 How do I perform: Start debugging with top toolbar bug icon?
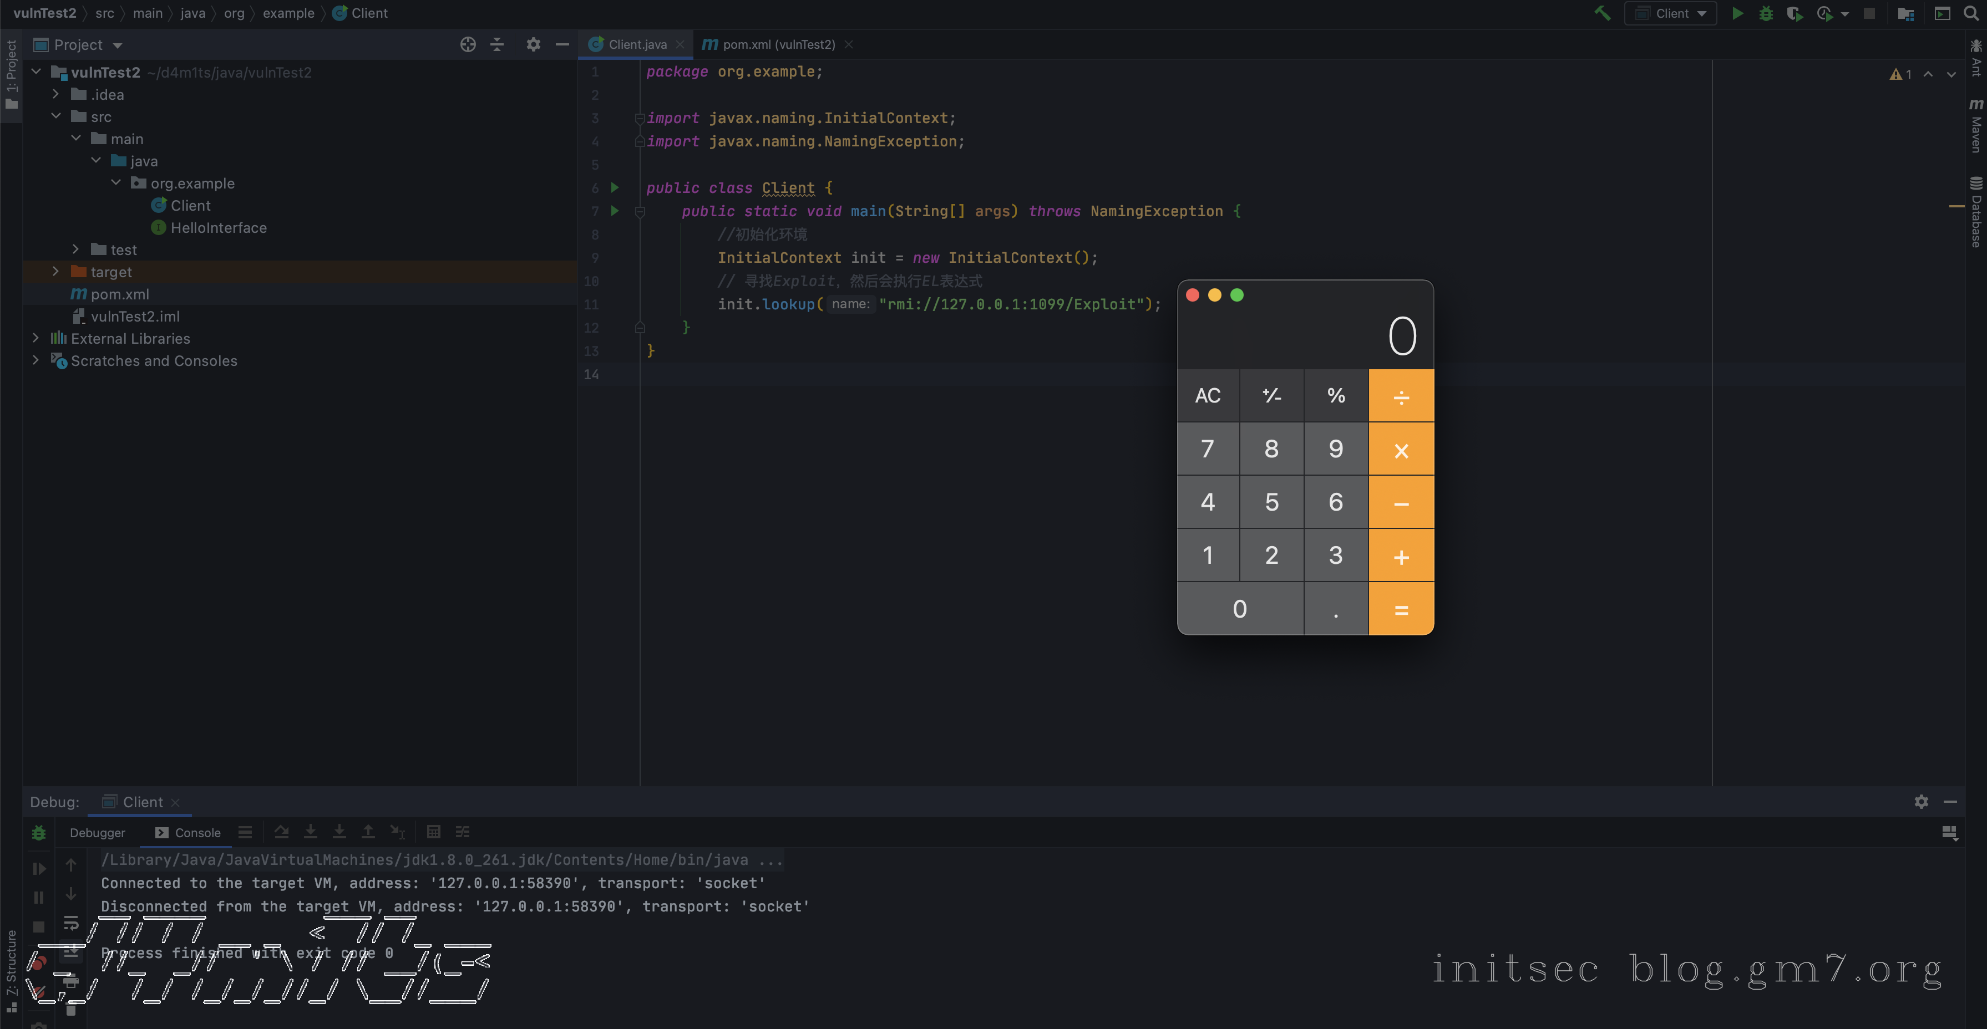[1766, 13]
